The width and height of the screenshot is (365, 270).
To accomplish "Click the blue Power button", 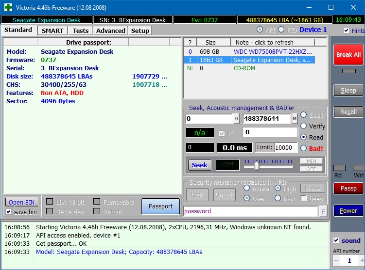I will coord(348,210).
